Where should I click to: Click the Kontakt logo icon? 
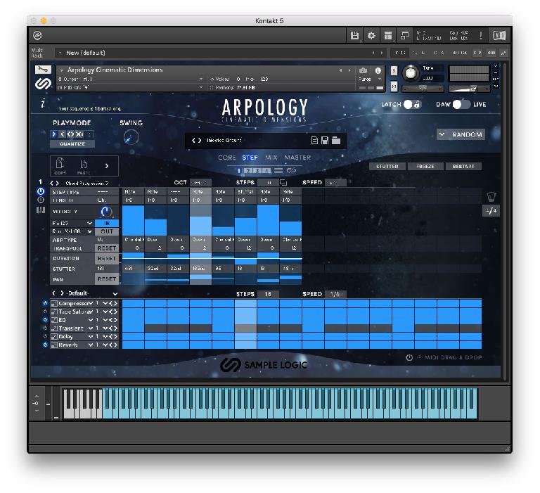pyautogui.click(x=37, y=35)
